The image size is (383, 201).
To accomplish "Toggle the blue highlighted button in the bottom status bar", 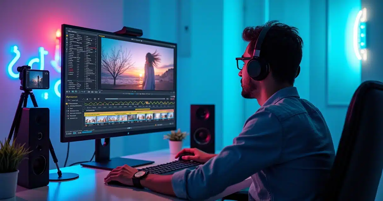I will coord(87,132).
